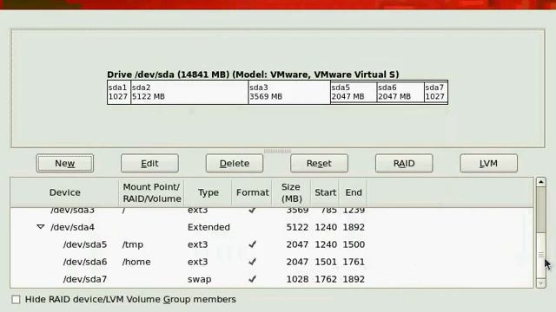The height and width of the screenshot is (312, 556).
Task: Click the Format column header
Action: point(252,192)
